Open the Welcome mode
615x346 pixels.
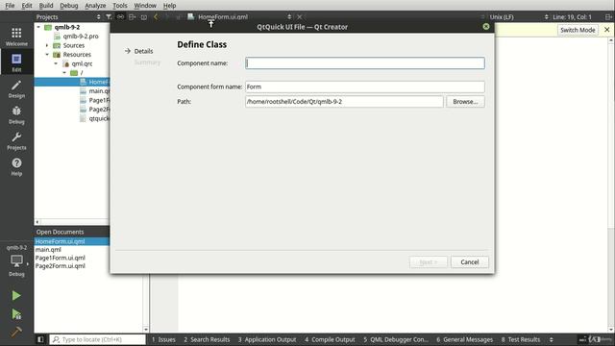pyautogui.click(x=16, y=37)
